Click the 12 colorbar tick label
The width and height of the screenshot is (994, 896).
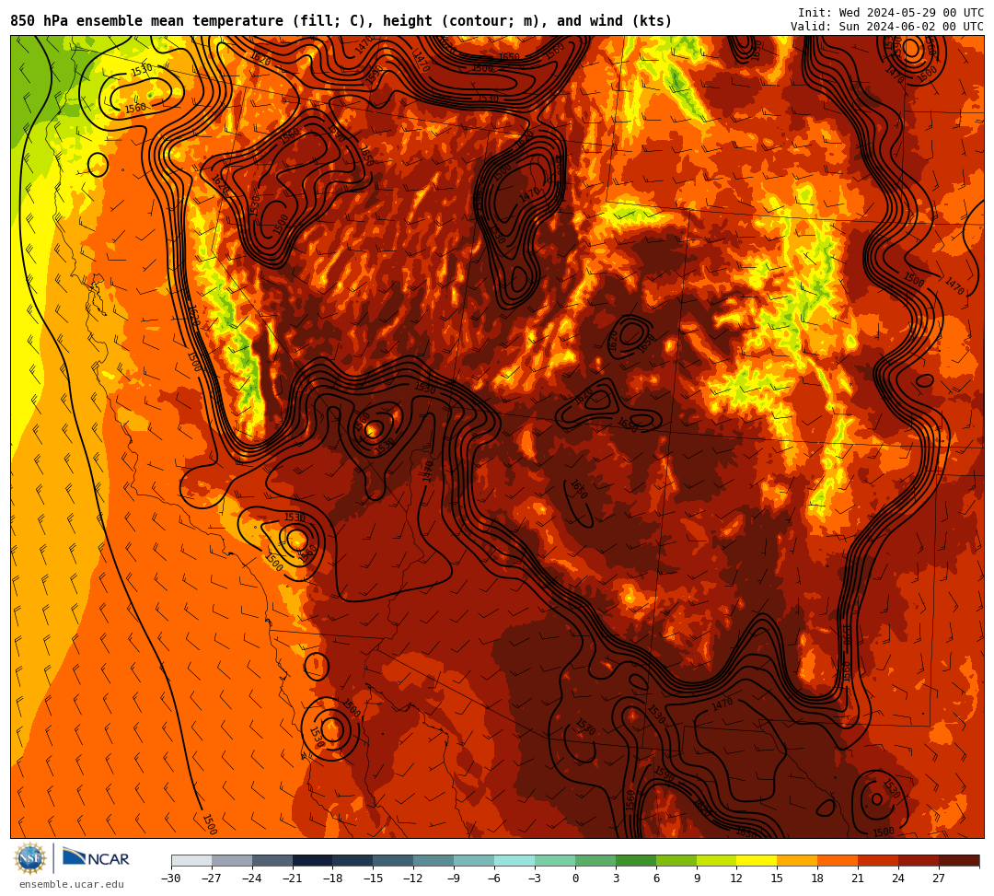pos(736,879)
